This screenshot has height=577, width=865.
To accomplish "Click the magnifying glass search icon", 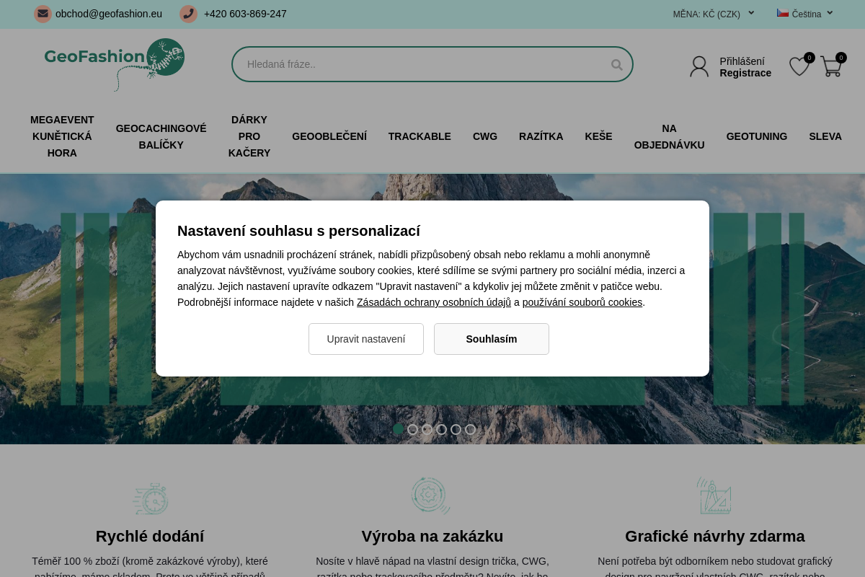I will [x=616, y=64].
